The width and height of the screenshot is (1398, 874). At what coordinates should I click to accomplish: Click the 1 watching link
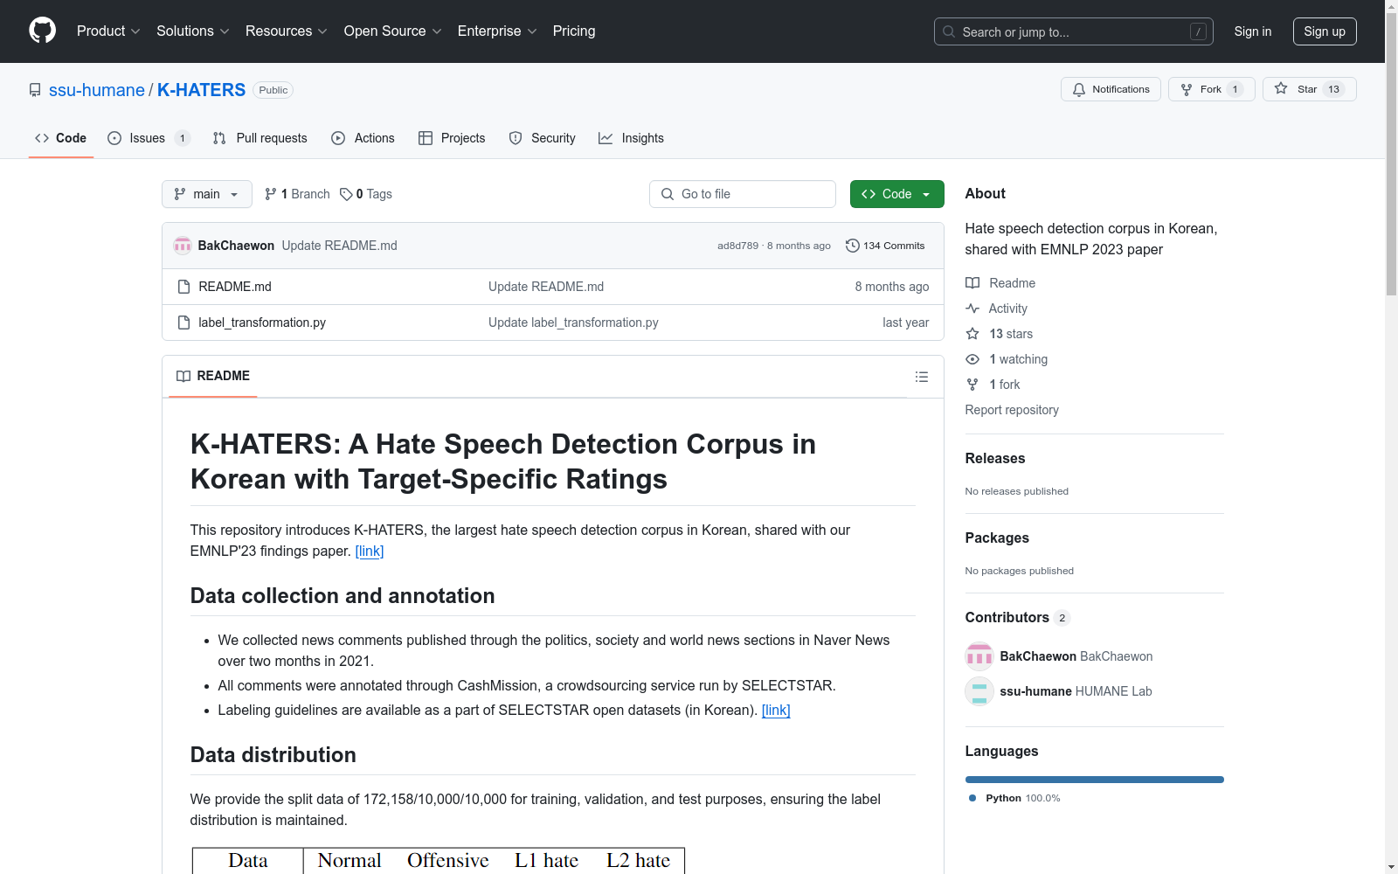1019,359
